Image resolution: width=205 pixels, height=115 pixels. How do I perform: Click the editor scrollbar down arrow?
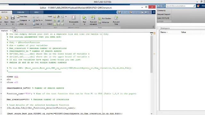click(152, 114)
